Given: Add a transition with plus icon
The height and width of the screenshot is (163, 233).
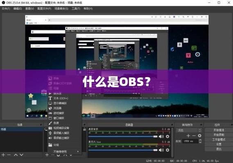Looking at the screenshot, I should (188, 136).
